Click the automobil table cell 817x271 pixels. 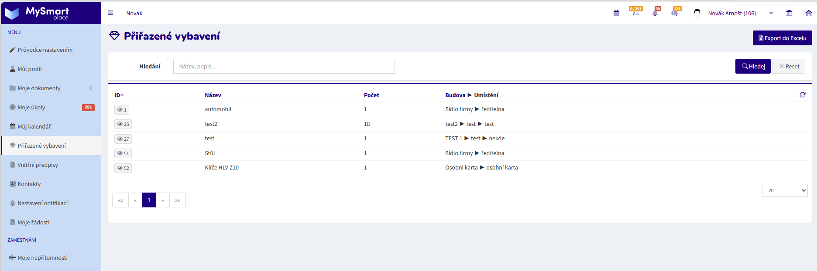point(218,109)
